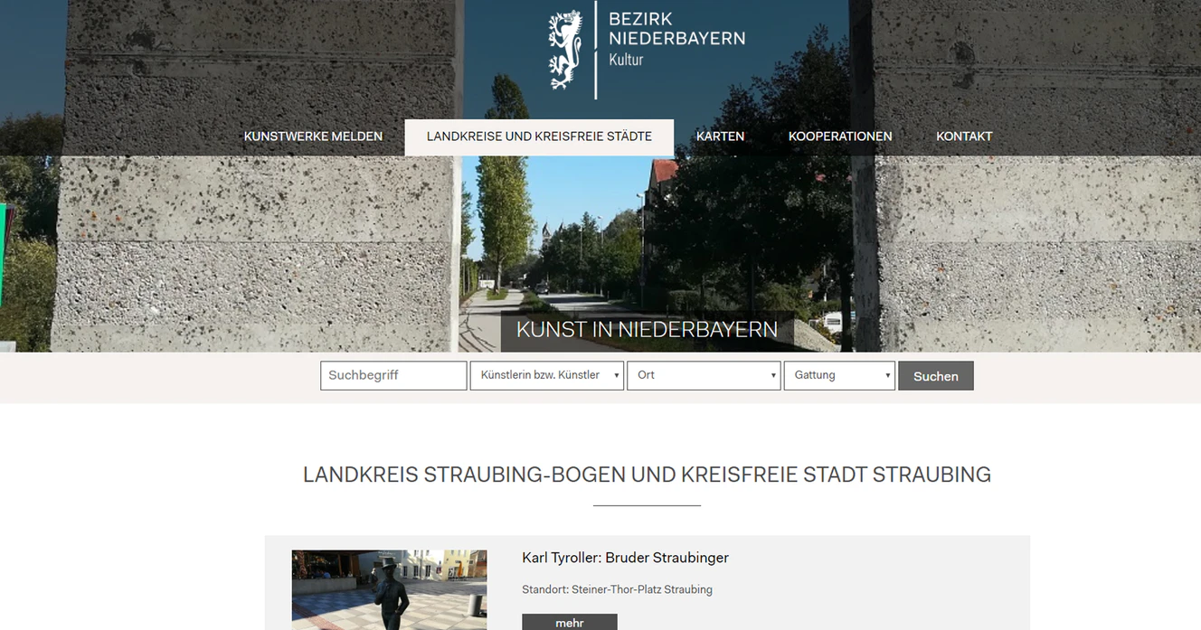
Task: Open the Kunstwerke Melden menu item
Action: pyautogui.click(x=313, y=136)
